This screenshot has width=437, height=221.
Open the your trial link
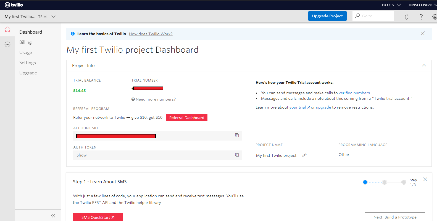pyautogui.click(x=300, y=107)
